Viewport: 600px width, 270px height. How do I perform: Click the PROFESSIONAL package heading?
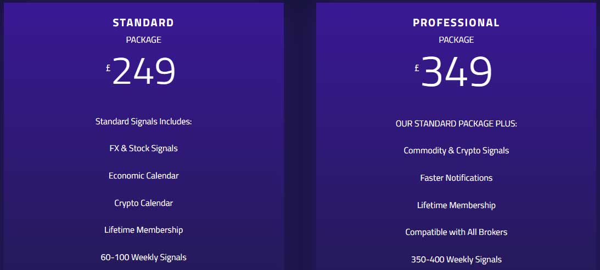[x=456, y=23]
